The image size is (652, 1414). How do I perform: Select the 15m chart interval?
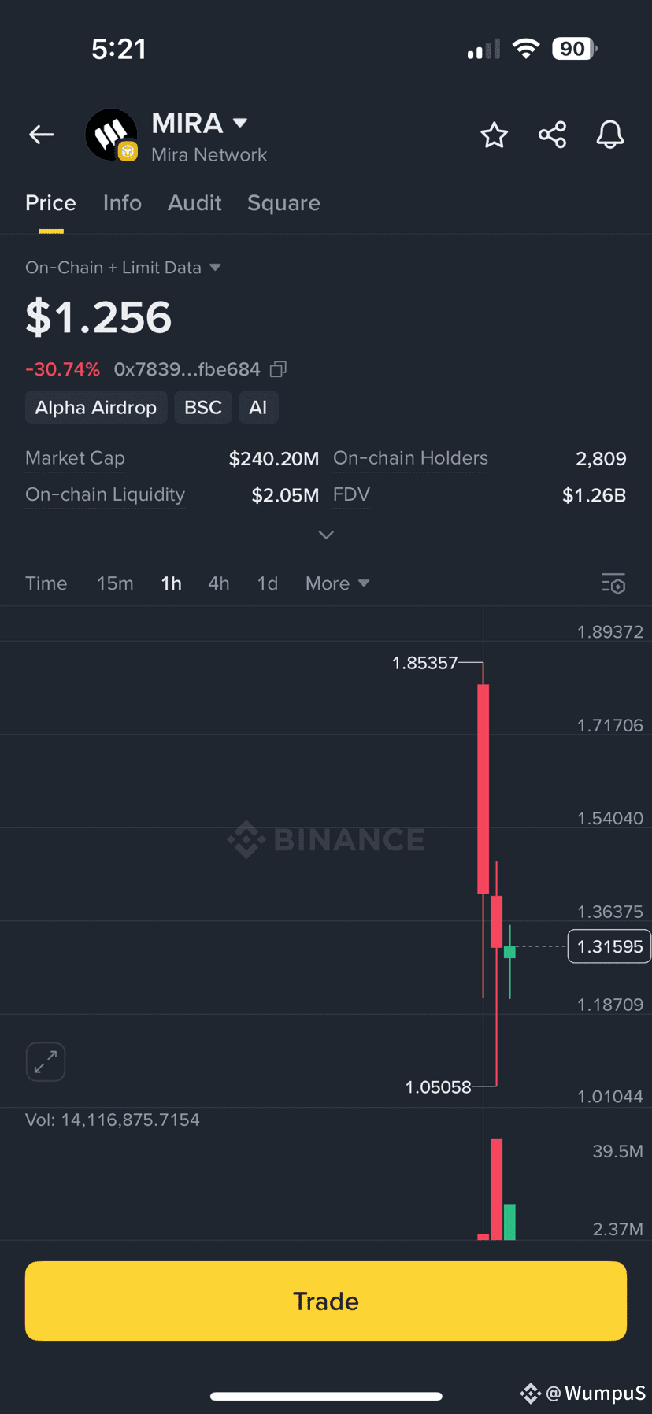click(115, 583)
